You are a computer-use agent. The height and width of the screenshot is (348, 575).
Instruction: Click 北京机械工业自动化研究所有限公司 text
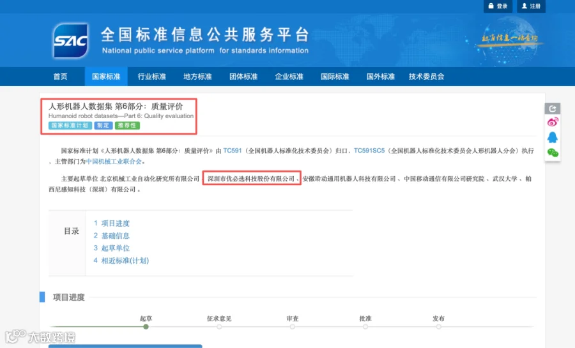149,179
